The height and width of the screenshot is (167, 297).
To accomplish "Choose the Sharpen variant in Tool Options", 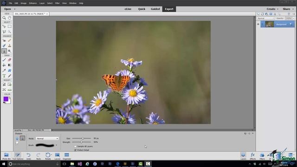I will point(23,138).
